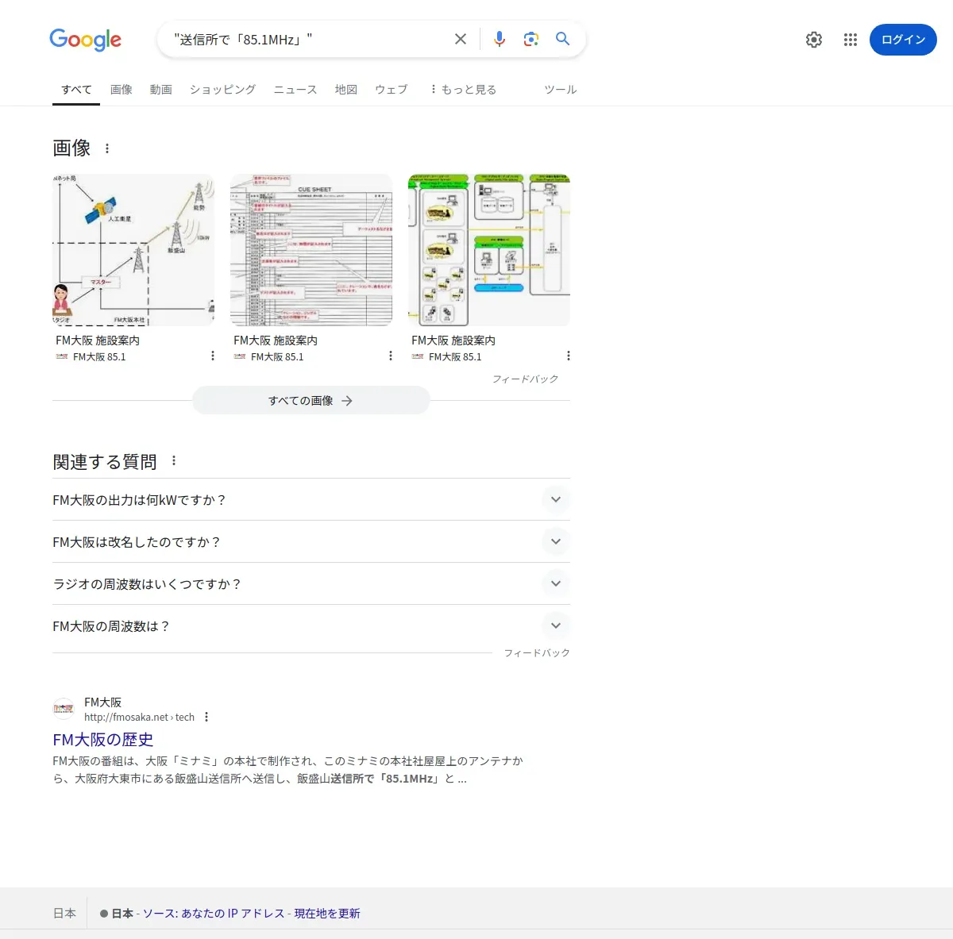
Task: Open three-dot menu beside 画像 heading
Action: click(107, 148)
